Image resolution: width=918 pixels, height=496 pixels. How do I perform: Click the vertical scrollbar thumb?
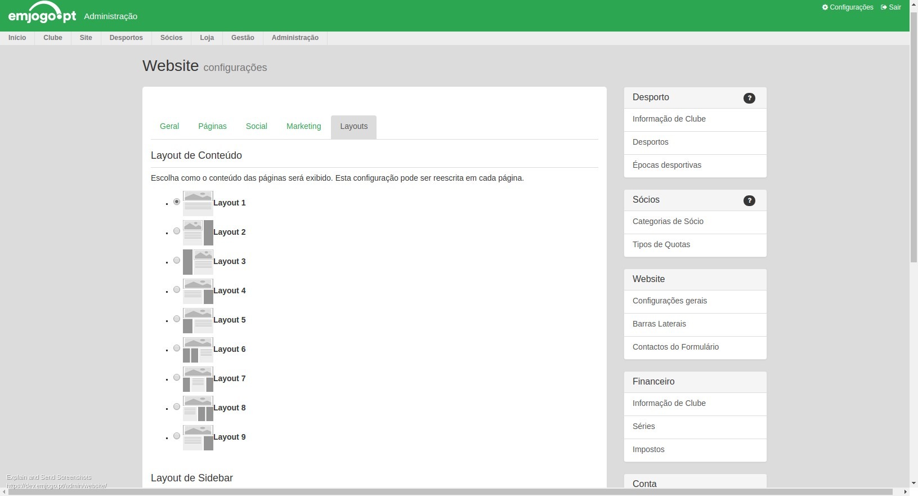click(x=913, y=135)
